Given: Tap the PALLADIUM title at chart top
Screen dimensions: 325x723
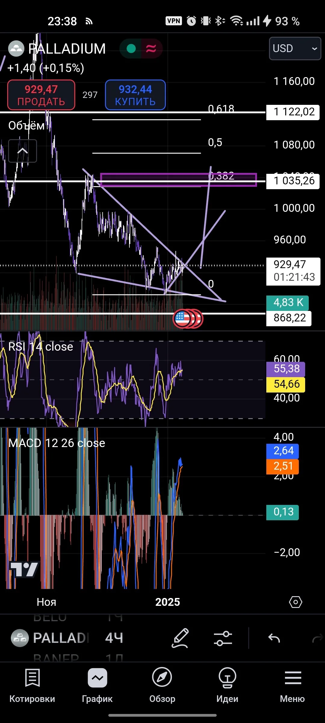Looking at the screenshot, I should click(67, 49).
